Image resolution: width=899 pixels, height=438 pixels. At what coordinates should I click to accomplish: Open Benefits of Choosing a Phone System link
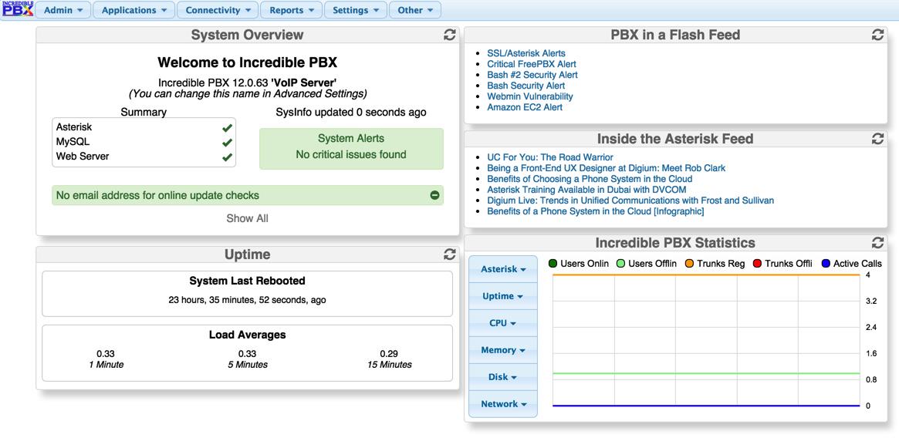(x=590, y=179)
